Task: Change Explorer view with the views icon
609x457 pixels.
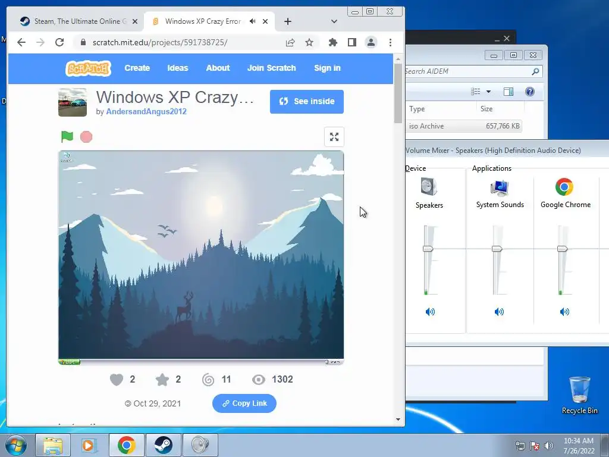Action: coord(476,91)
